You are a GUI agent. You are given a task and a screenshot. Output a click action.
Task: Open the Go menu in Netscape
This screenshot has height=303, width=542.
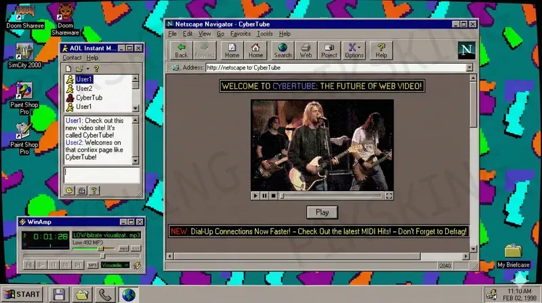[x=220, y=33]
